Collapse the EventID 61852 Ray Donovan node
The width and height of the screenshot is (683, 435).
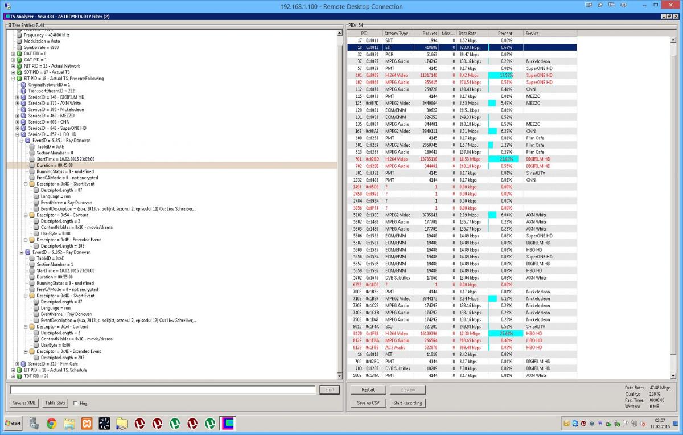21,252
